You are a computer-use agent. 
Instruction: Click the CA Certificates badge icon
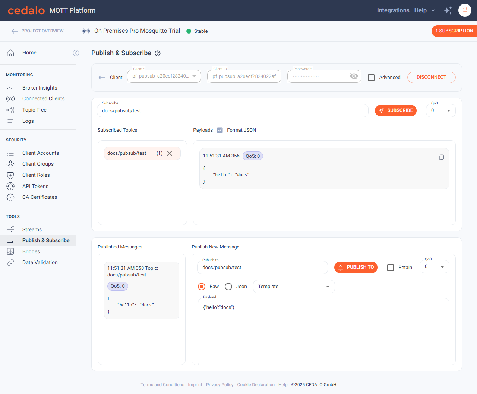coord(10,197)
